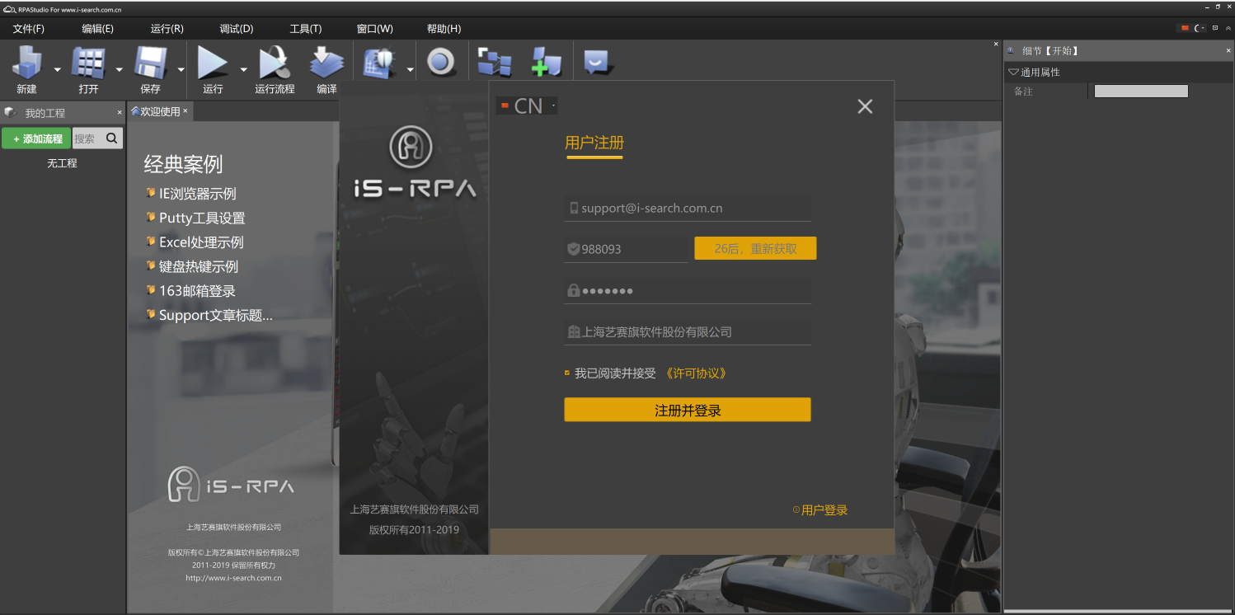The width and height of the screenshot is (1235, 615).
Task: Collapse the 通用属性 properties section
Action: tap(1013, 72)
